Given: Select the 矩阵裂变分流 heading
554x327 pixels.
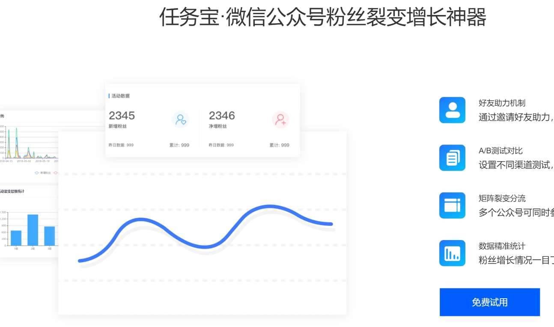Looking at the screenshot, I should [502, 198].
